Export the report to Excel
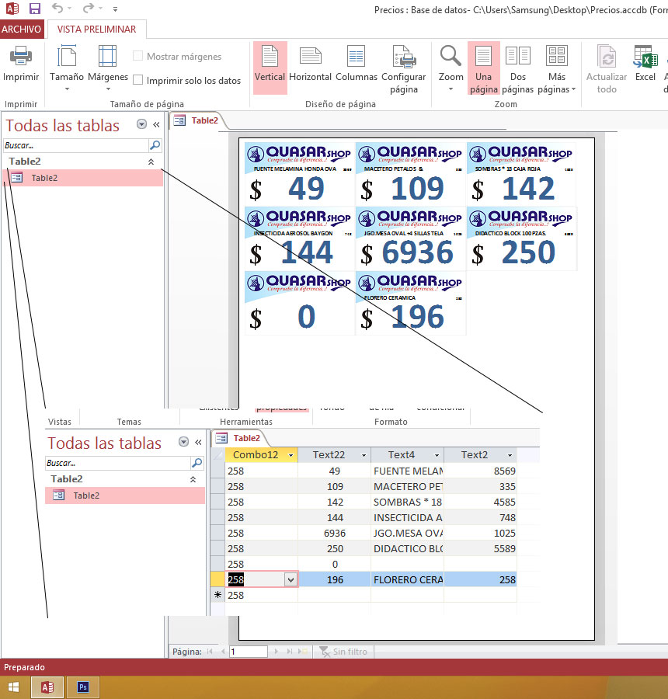 [x=645, y=64]
